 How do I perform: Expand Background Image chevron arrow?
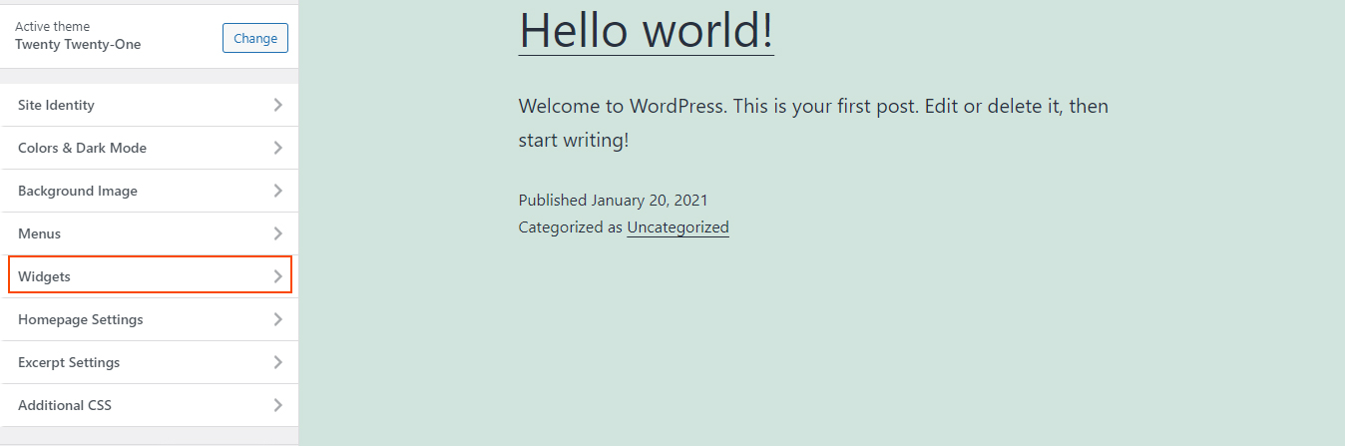click(x=278, y=191)
